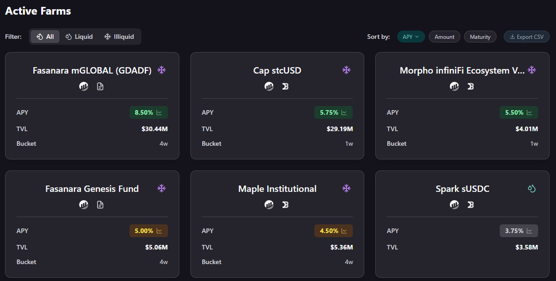The width and height of the screenshot is (556, 281).
Task: Open the chart logo icon under Fasanara mGLOBAL
Action: 84,86
